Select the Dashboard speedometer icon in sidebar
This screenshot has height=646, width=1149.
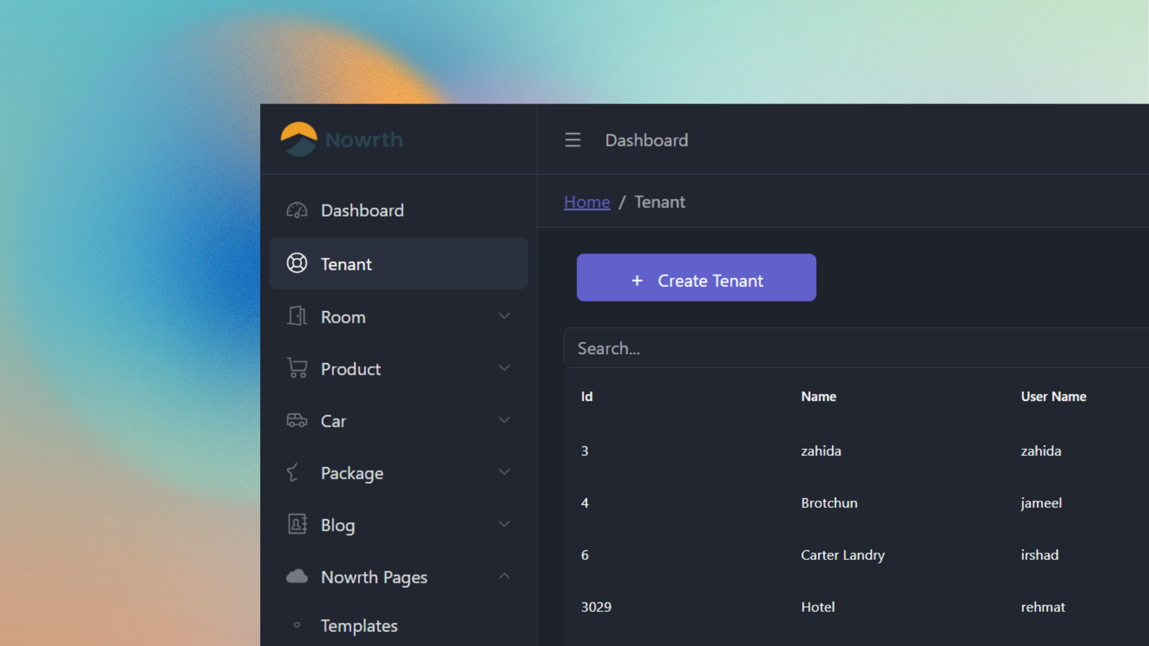pyautogui.click(x=297, y=210)
